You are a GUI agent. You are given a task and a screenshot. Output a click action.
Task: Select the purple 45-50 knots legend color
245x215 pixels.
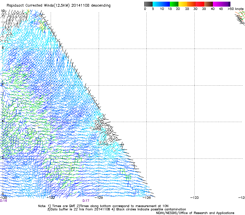[x=226, y=4]
